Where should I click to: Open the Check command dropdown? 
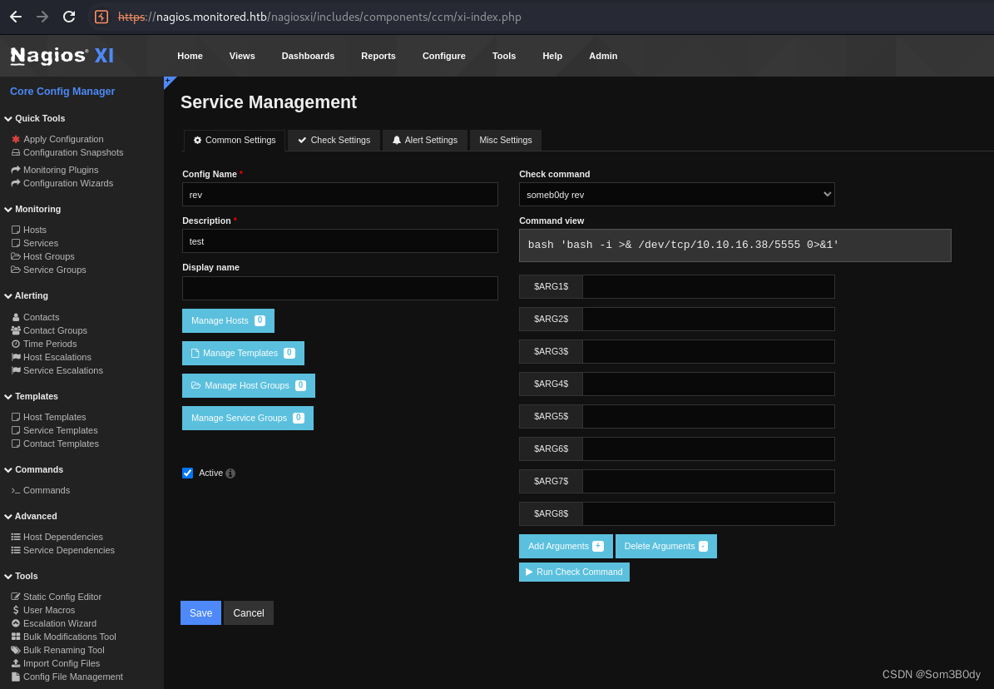[676, 194]
